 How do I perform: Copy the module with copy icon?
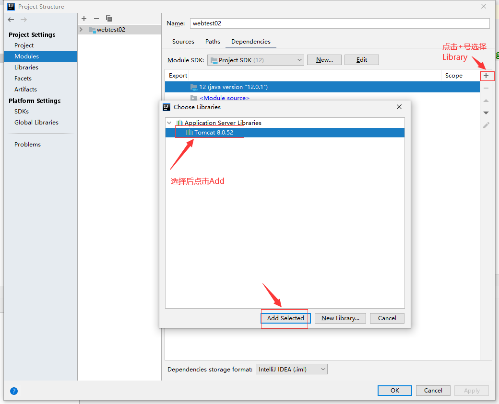point(109,19)
